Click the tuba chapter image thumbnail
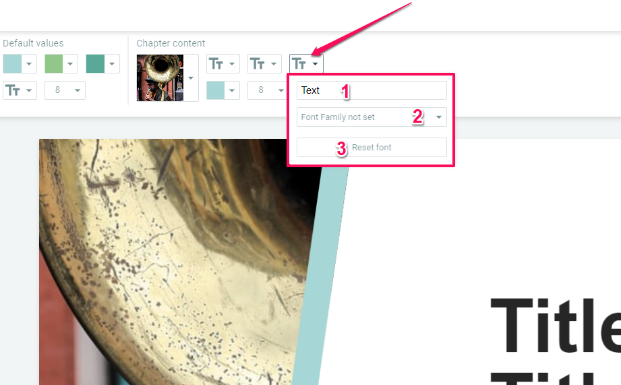Viewport: 621px width, 385px height. pos(160,78)
